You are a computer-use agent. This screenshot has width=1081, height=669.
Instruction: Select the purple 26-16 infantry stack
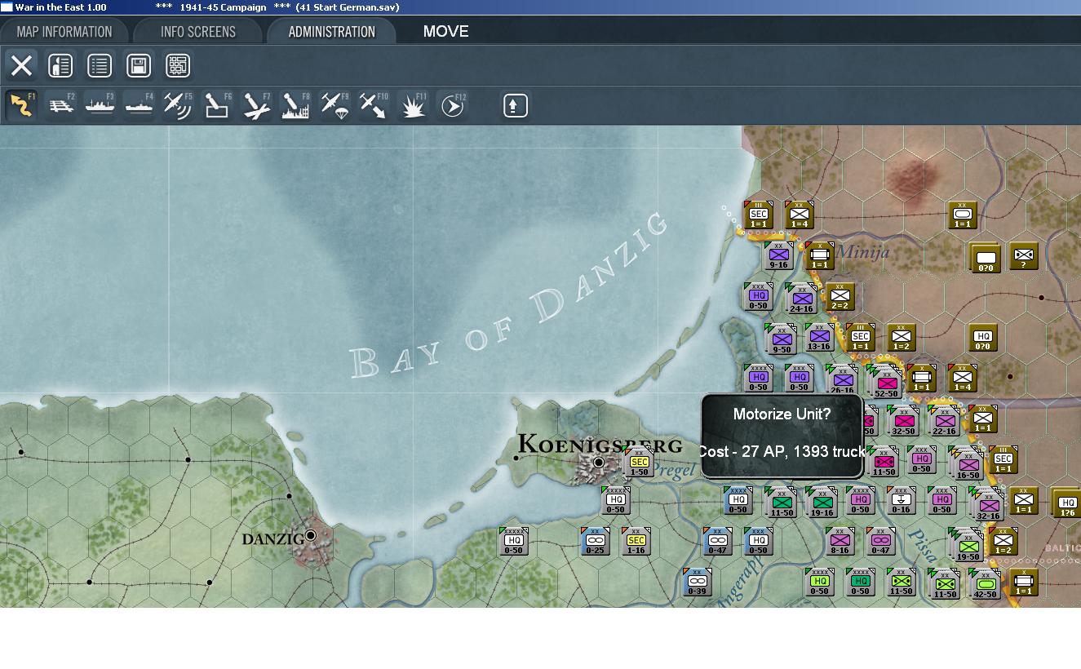(842, 380)
